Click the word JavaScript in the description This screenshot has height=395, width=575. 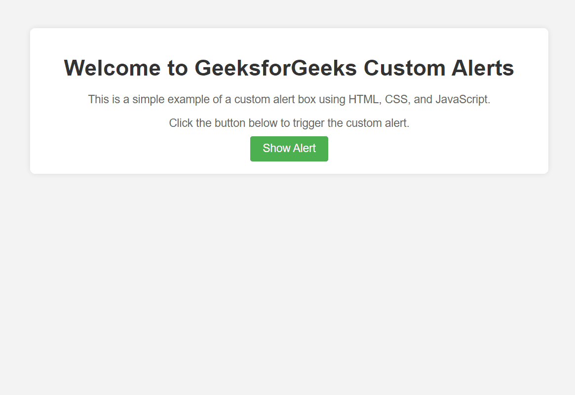coord(462,99)
